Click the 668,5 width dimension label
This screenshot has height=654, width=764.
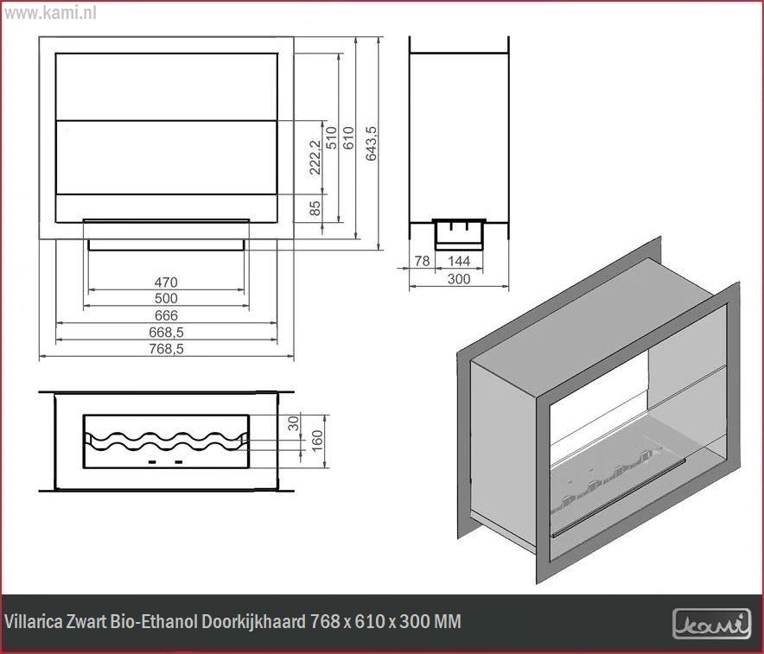166,333
